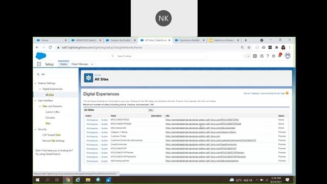Click the browser address bar URL
327x184 pixels.
tap(102, 48)
